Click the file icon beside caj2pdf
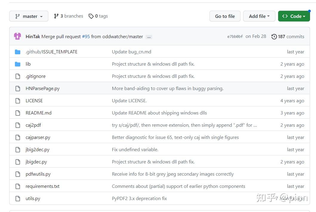 tap(18, 125)
